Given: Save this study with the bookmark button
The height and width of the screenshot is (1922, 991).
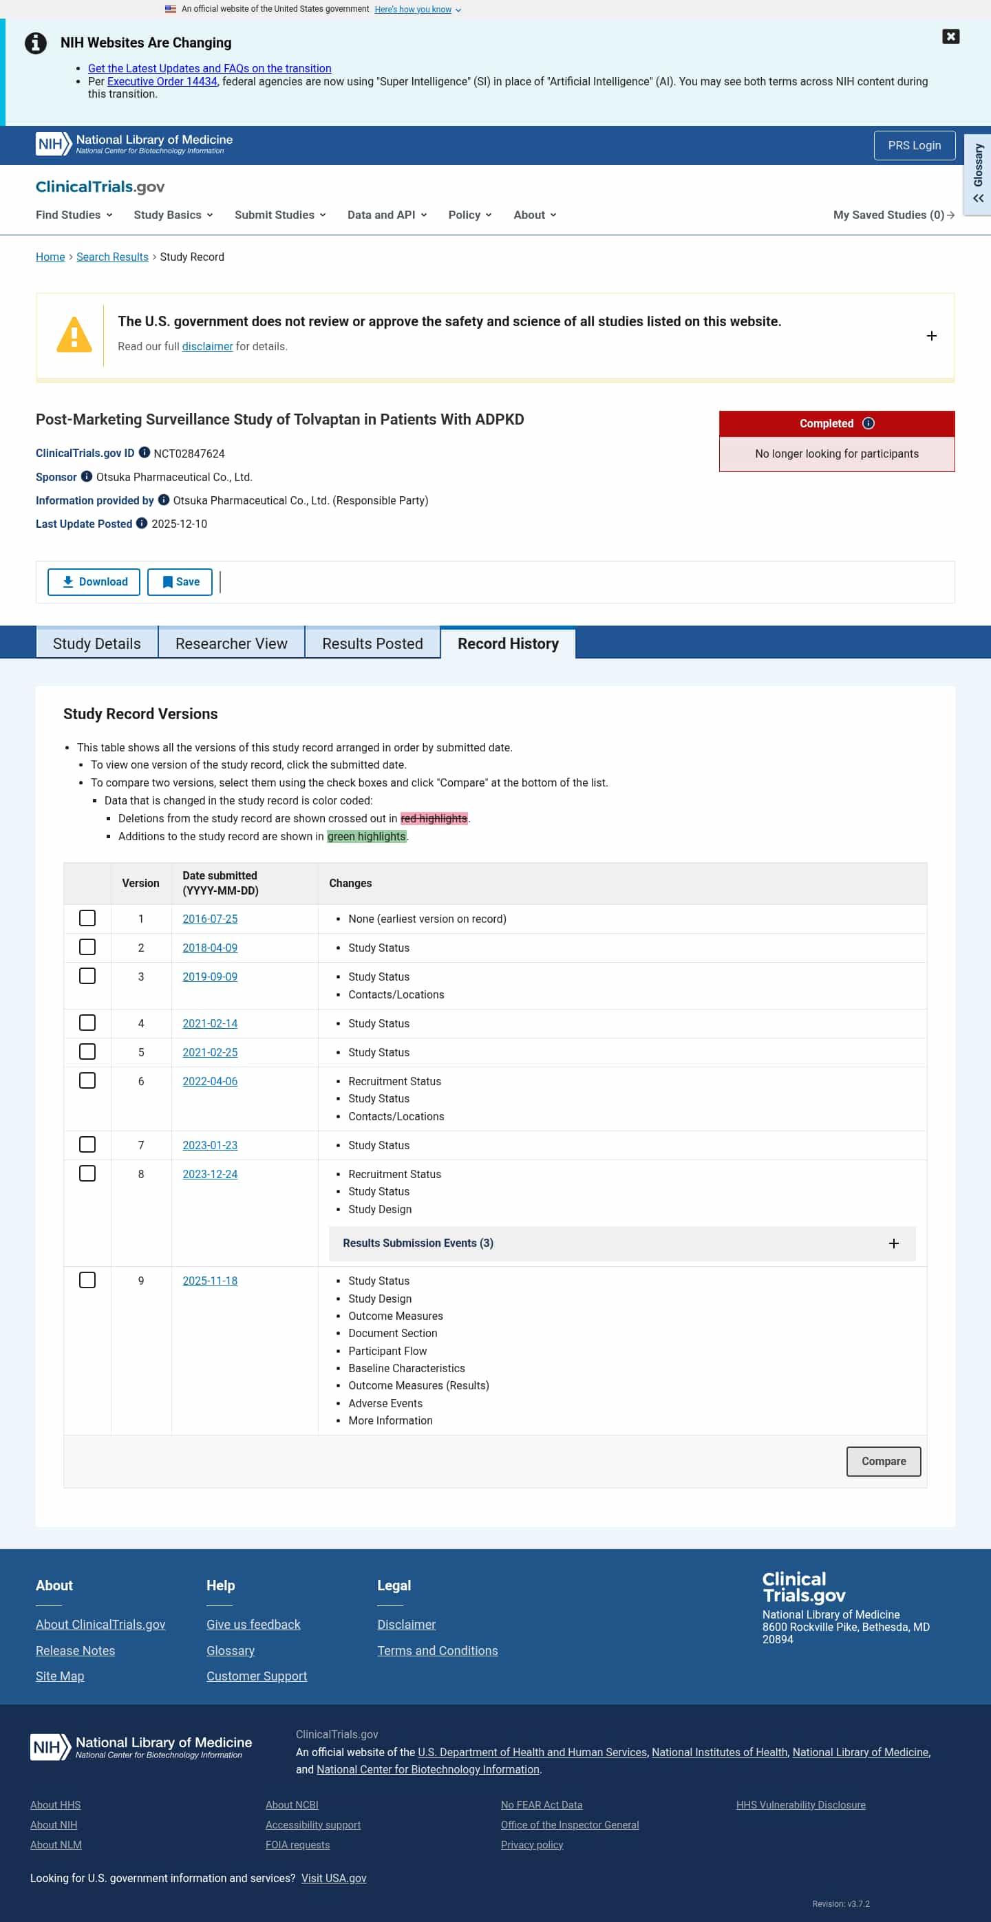Looking at the screenshot, I should 180,582.
